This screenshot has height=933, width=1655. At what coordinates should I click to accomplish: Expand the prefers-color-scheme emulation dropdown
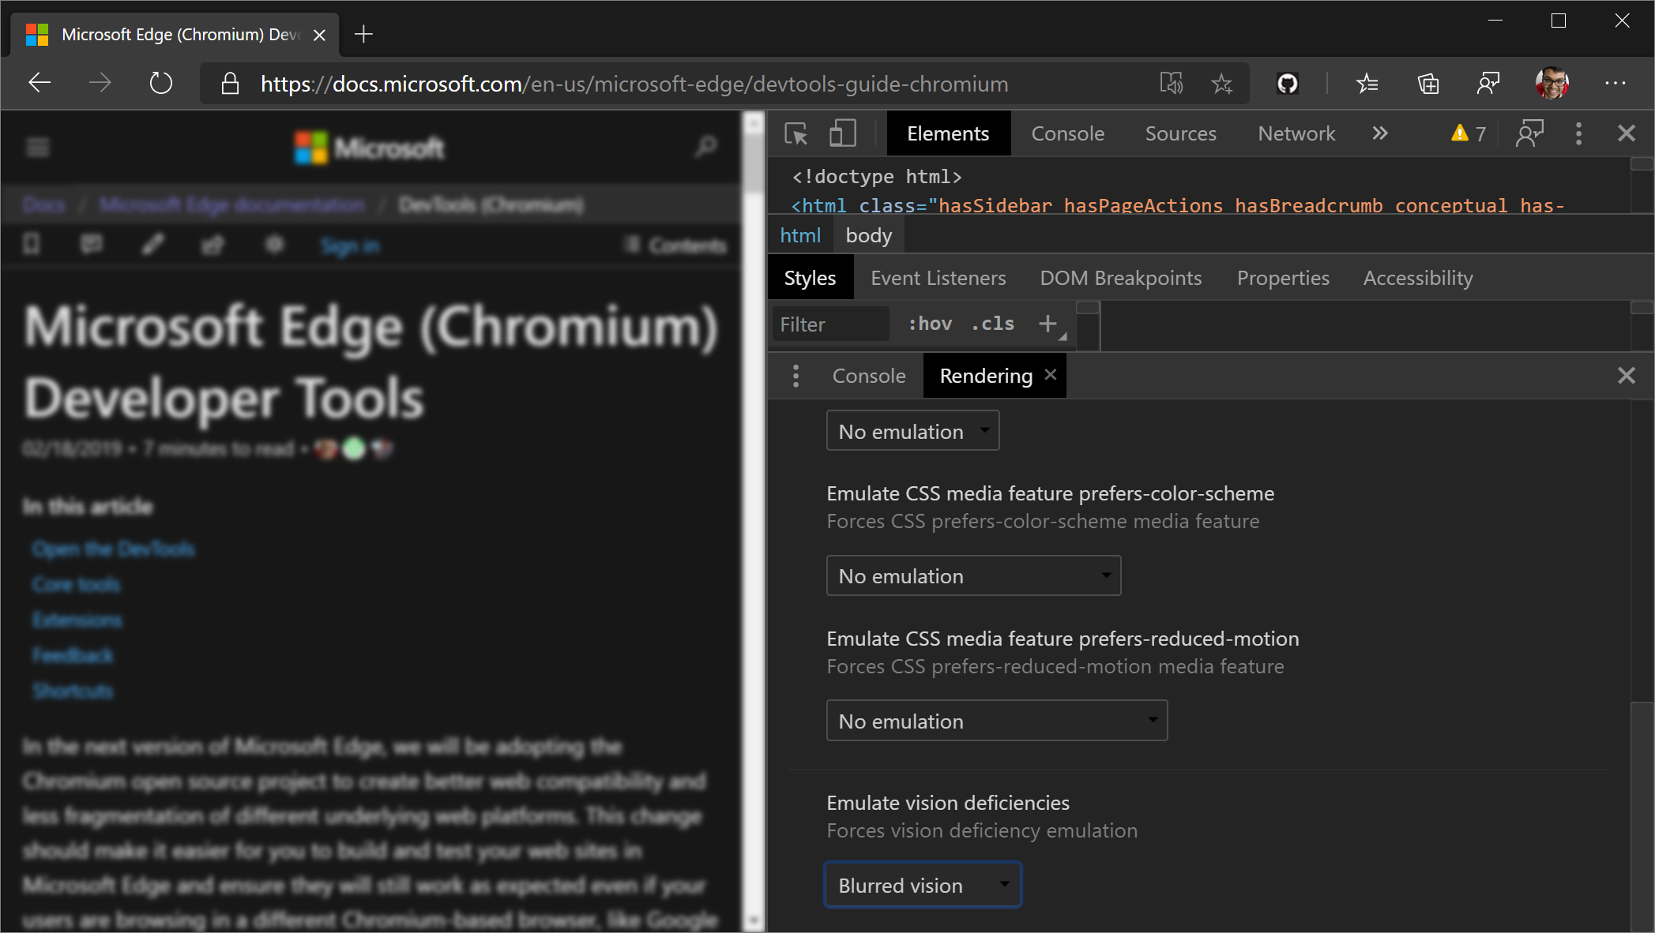click(x=972, y=575)
